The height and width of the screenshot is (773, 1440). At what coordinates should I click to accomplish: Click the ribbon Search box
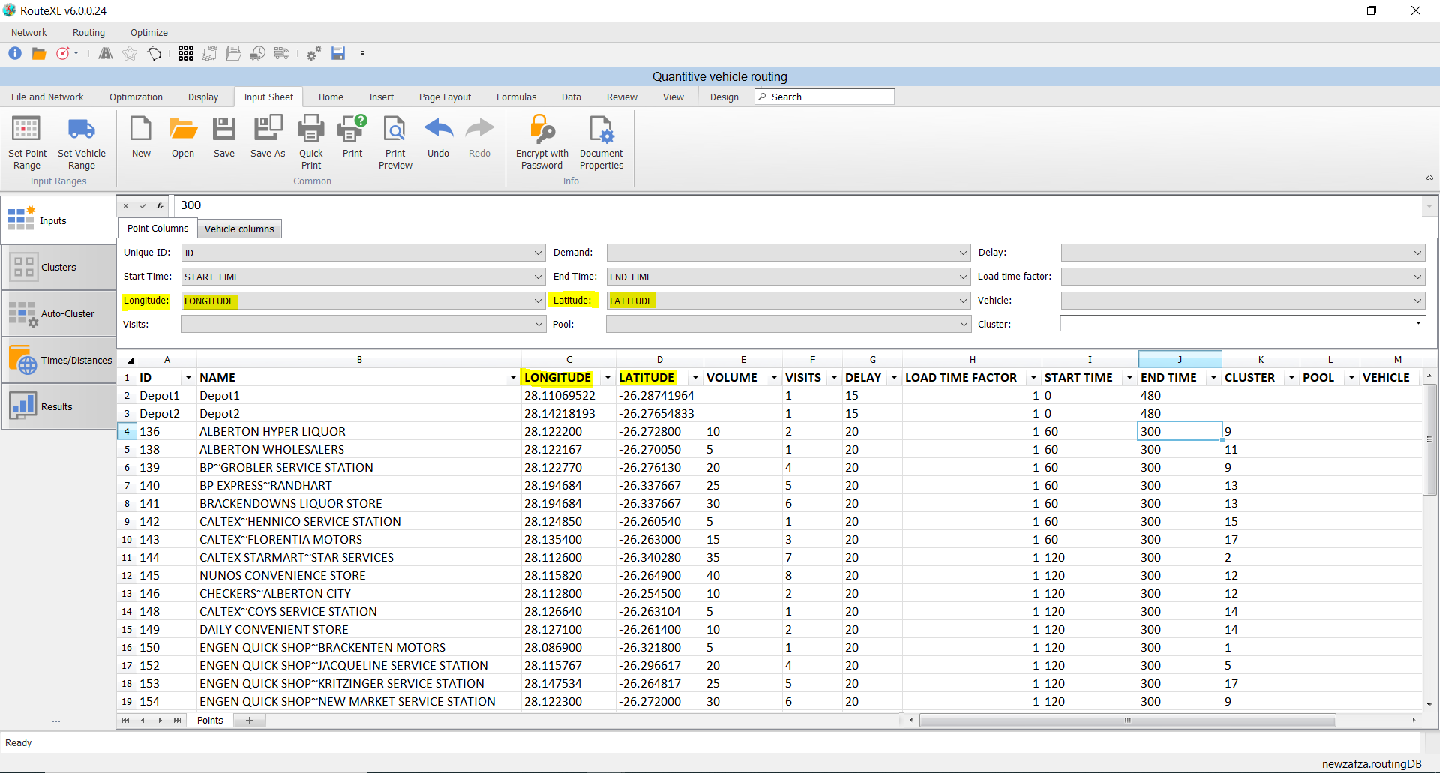[x=824, y=97]
